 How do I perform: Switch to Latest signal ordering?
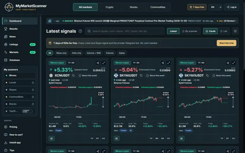coord(173,31)
